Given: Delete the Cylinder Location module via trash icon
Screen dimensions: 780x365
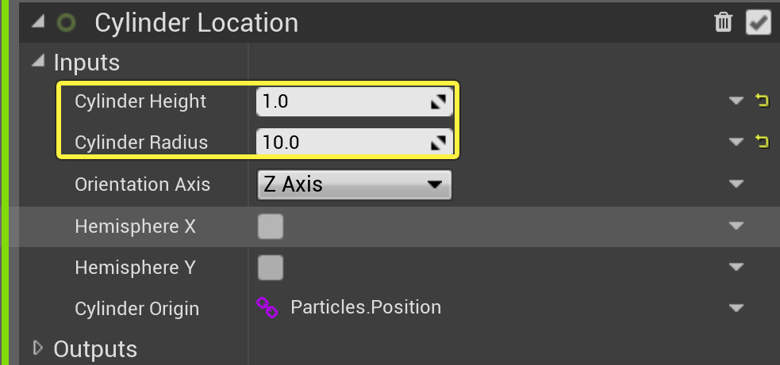Looking at the screenshot, I should pos(723,22).
